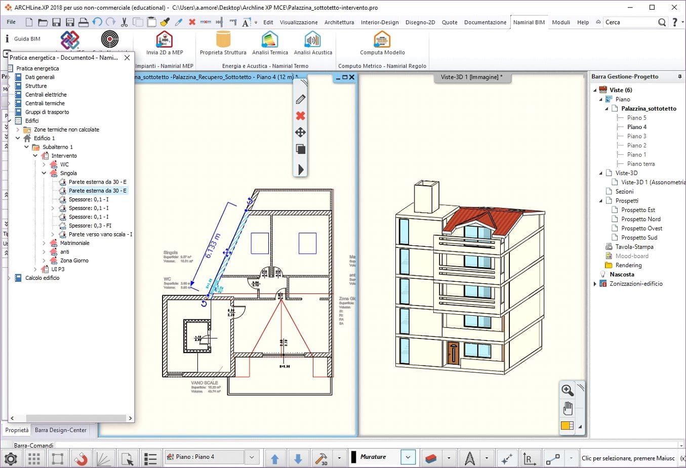Click into the Cerca search field
Image resolution: width=686 pixels, height=468 pixels.
(x=629, y=22)
